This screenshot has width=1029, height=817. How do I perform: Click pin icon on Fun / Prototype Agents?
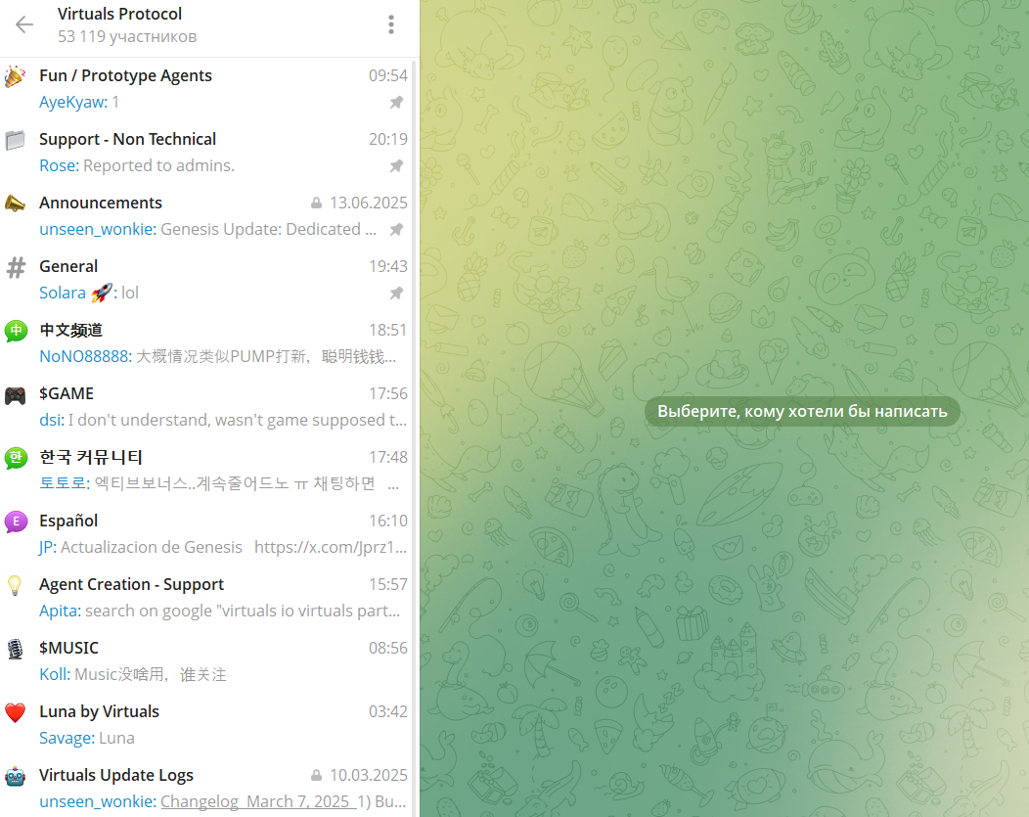click(396, 103)
